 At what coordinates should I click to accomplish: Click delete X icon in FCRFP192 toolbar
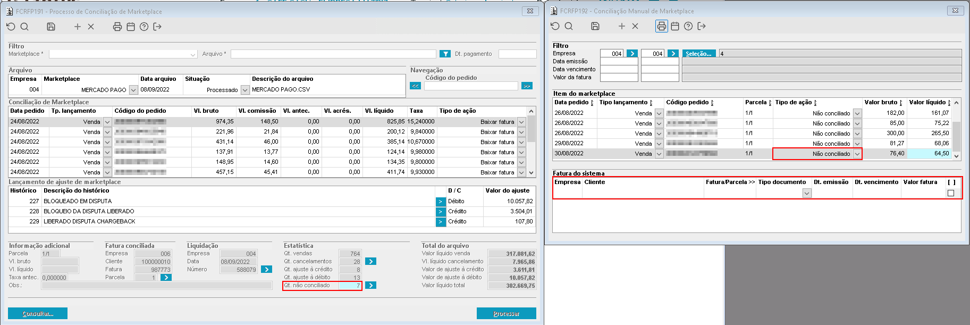pos(635,26)
